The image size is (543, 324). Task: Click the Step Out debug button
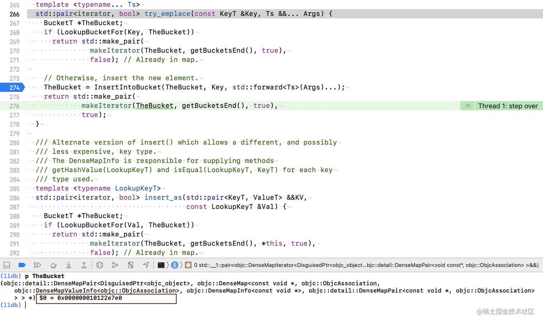click(84, 265)
